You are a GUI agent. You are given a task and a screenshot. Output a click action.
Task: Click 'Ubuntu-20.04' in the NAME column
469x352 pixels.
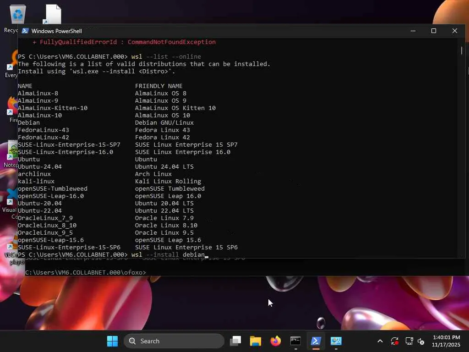(40, 203)
